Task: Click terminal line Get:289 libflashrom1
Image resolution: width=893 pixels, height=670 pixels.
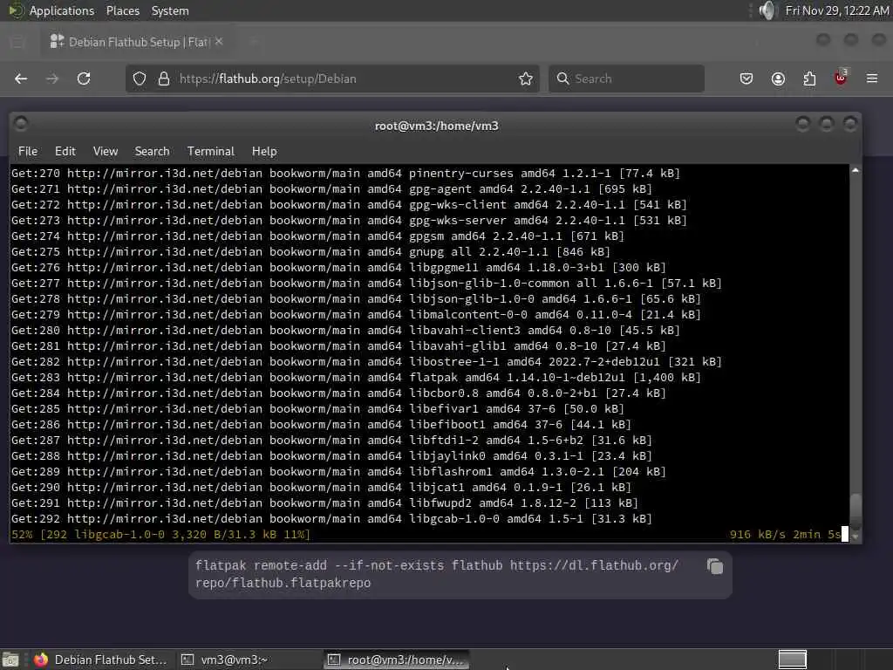Action: 339,472
